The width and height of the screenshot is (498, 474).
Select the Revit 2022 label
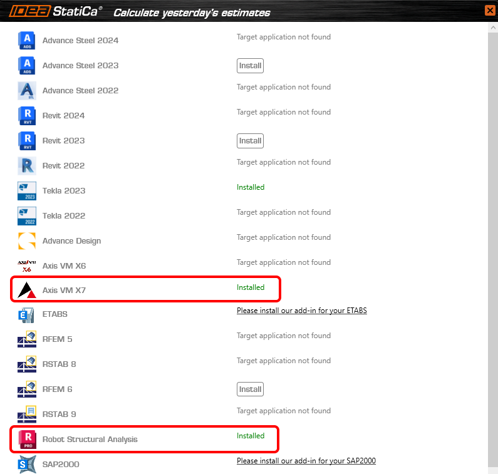point(63,166)
